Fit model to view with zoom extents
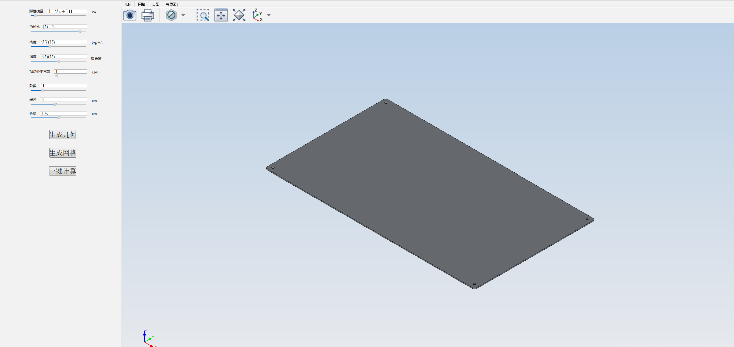This screenshot has height=347, width=734. pos(239,15)
